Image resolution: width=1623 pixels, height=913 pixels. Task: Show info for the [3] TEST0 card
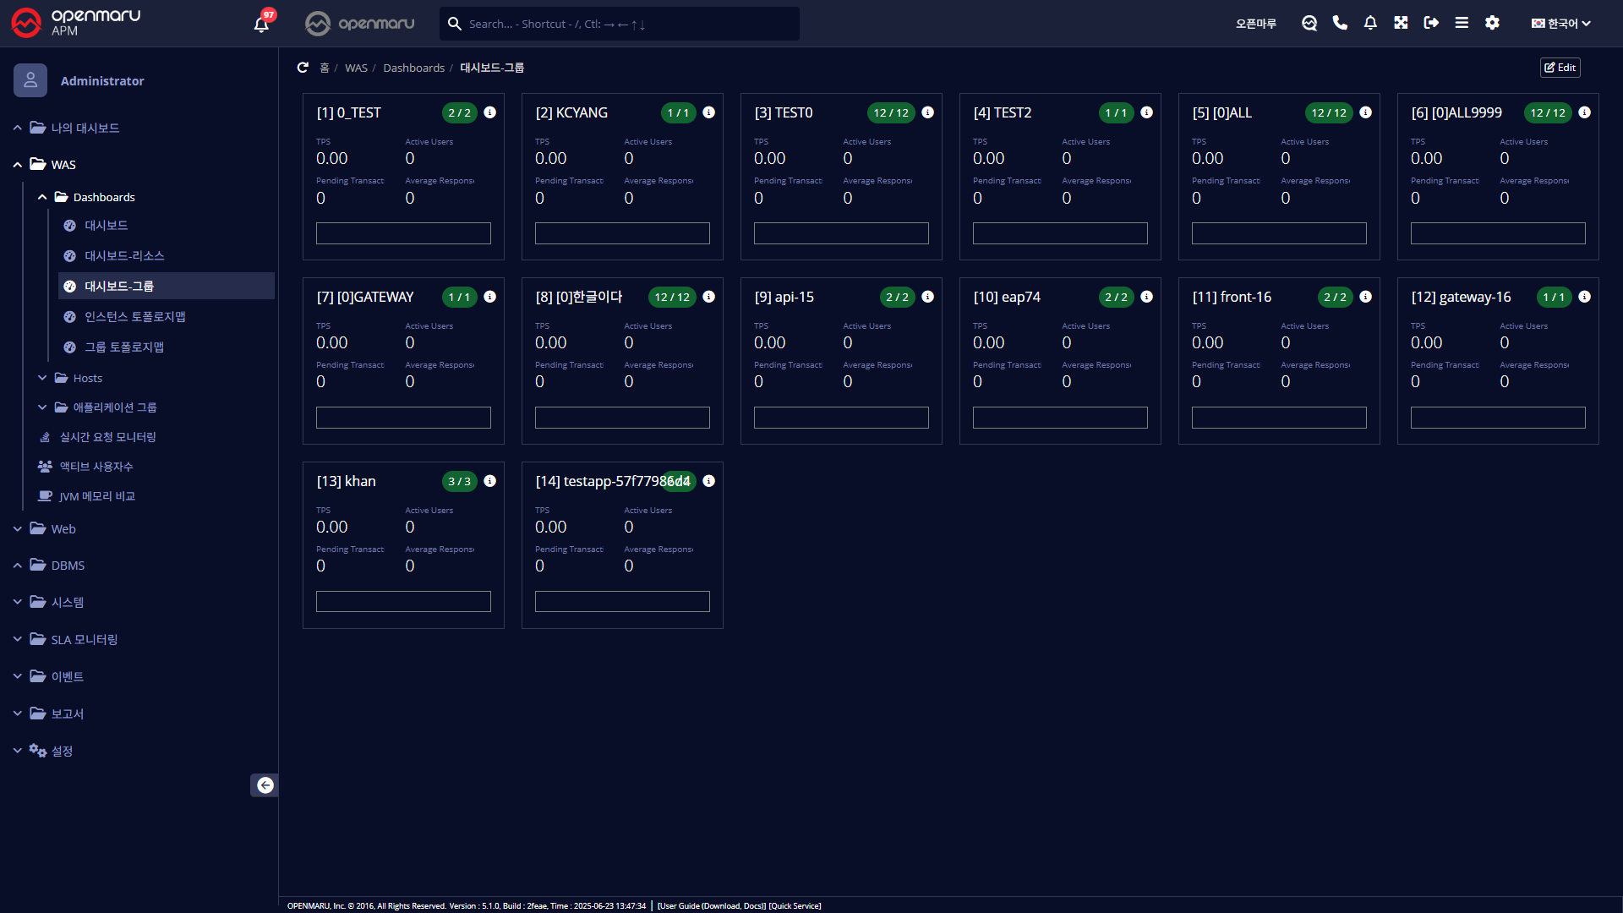click(x=927, y=112)
